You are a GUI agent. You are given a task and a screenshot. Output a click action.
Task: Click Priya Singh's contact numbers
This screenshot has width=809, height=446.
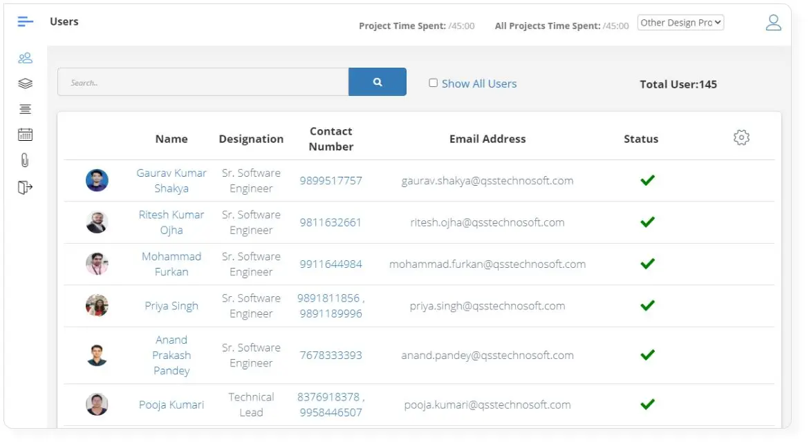click(x=331, y=305)
